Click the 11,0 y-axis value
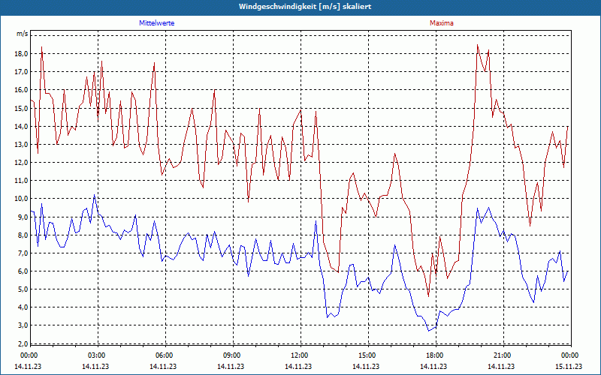601x375 pixels. pyautogui.click(x=22, y=181)
